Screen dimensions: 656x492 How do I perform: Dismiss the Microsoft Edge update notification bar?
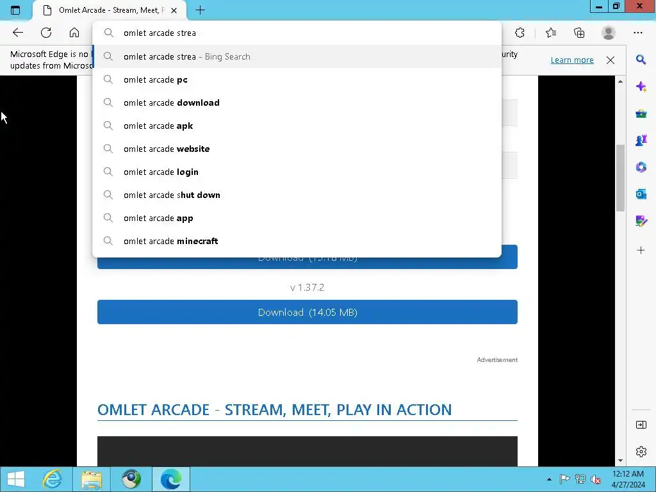point(611,60)
